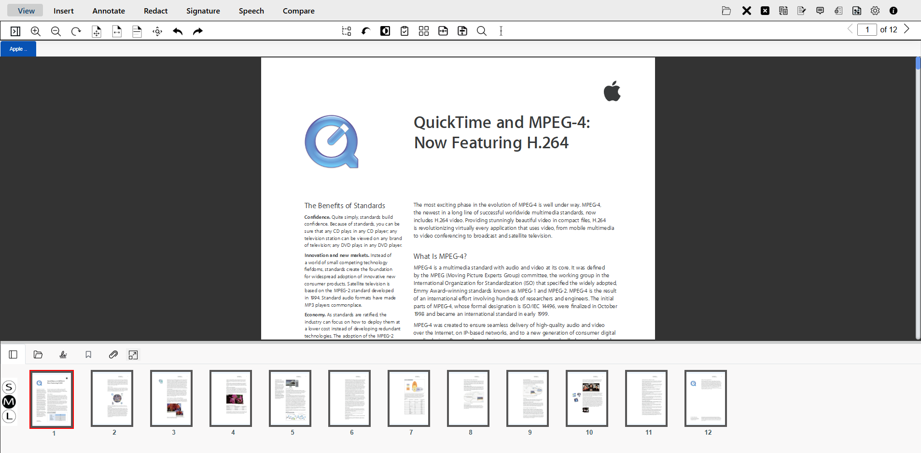Open the multi-page grid view
Screen dimensions: 921x453
(423, 31)
